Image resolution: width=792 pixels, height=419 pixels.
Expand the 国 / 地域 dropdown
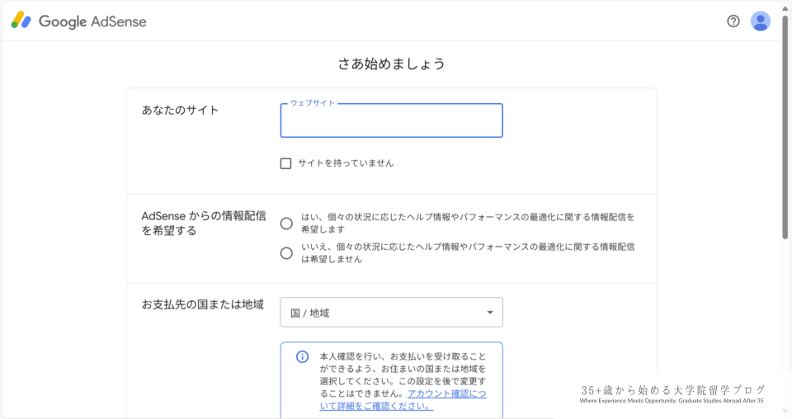coord(391,313)
